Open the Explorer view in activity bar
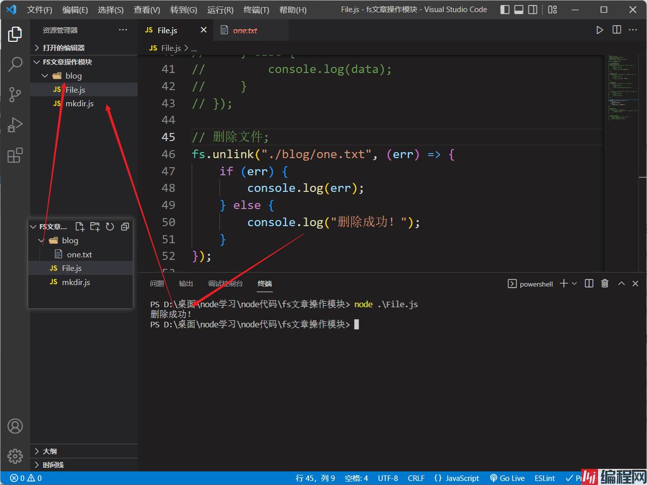Screen dimensions: 647x485 pos(15,34)
